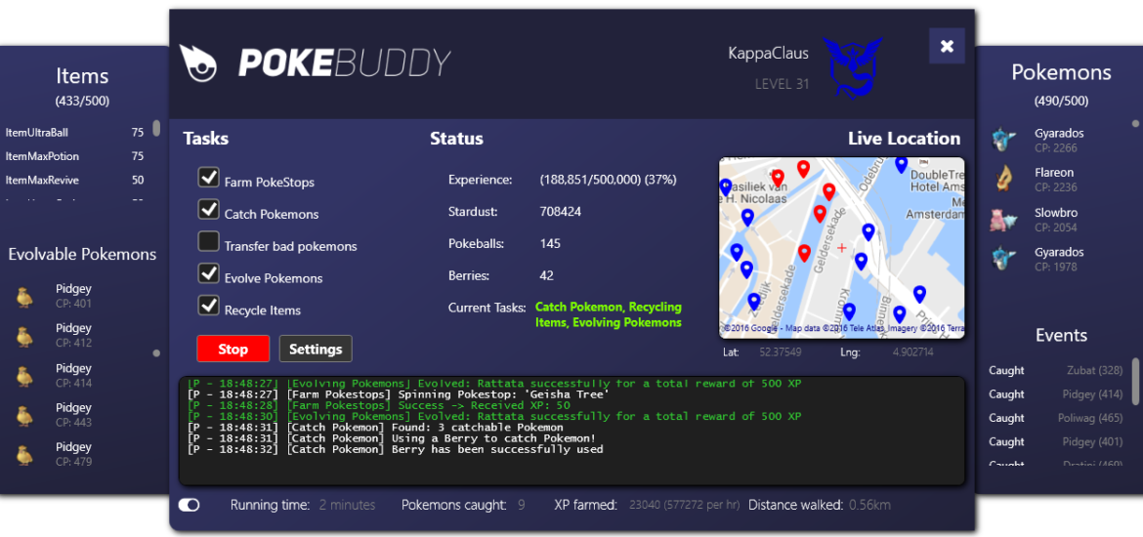Click the 'Berry has been successfully used' log line
The width and height of the screenshot is (1143, 537).
click(395, 449)
